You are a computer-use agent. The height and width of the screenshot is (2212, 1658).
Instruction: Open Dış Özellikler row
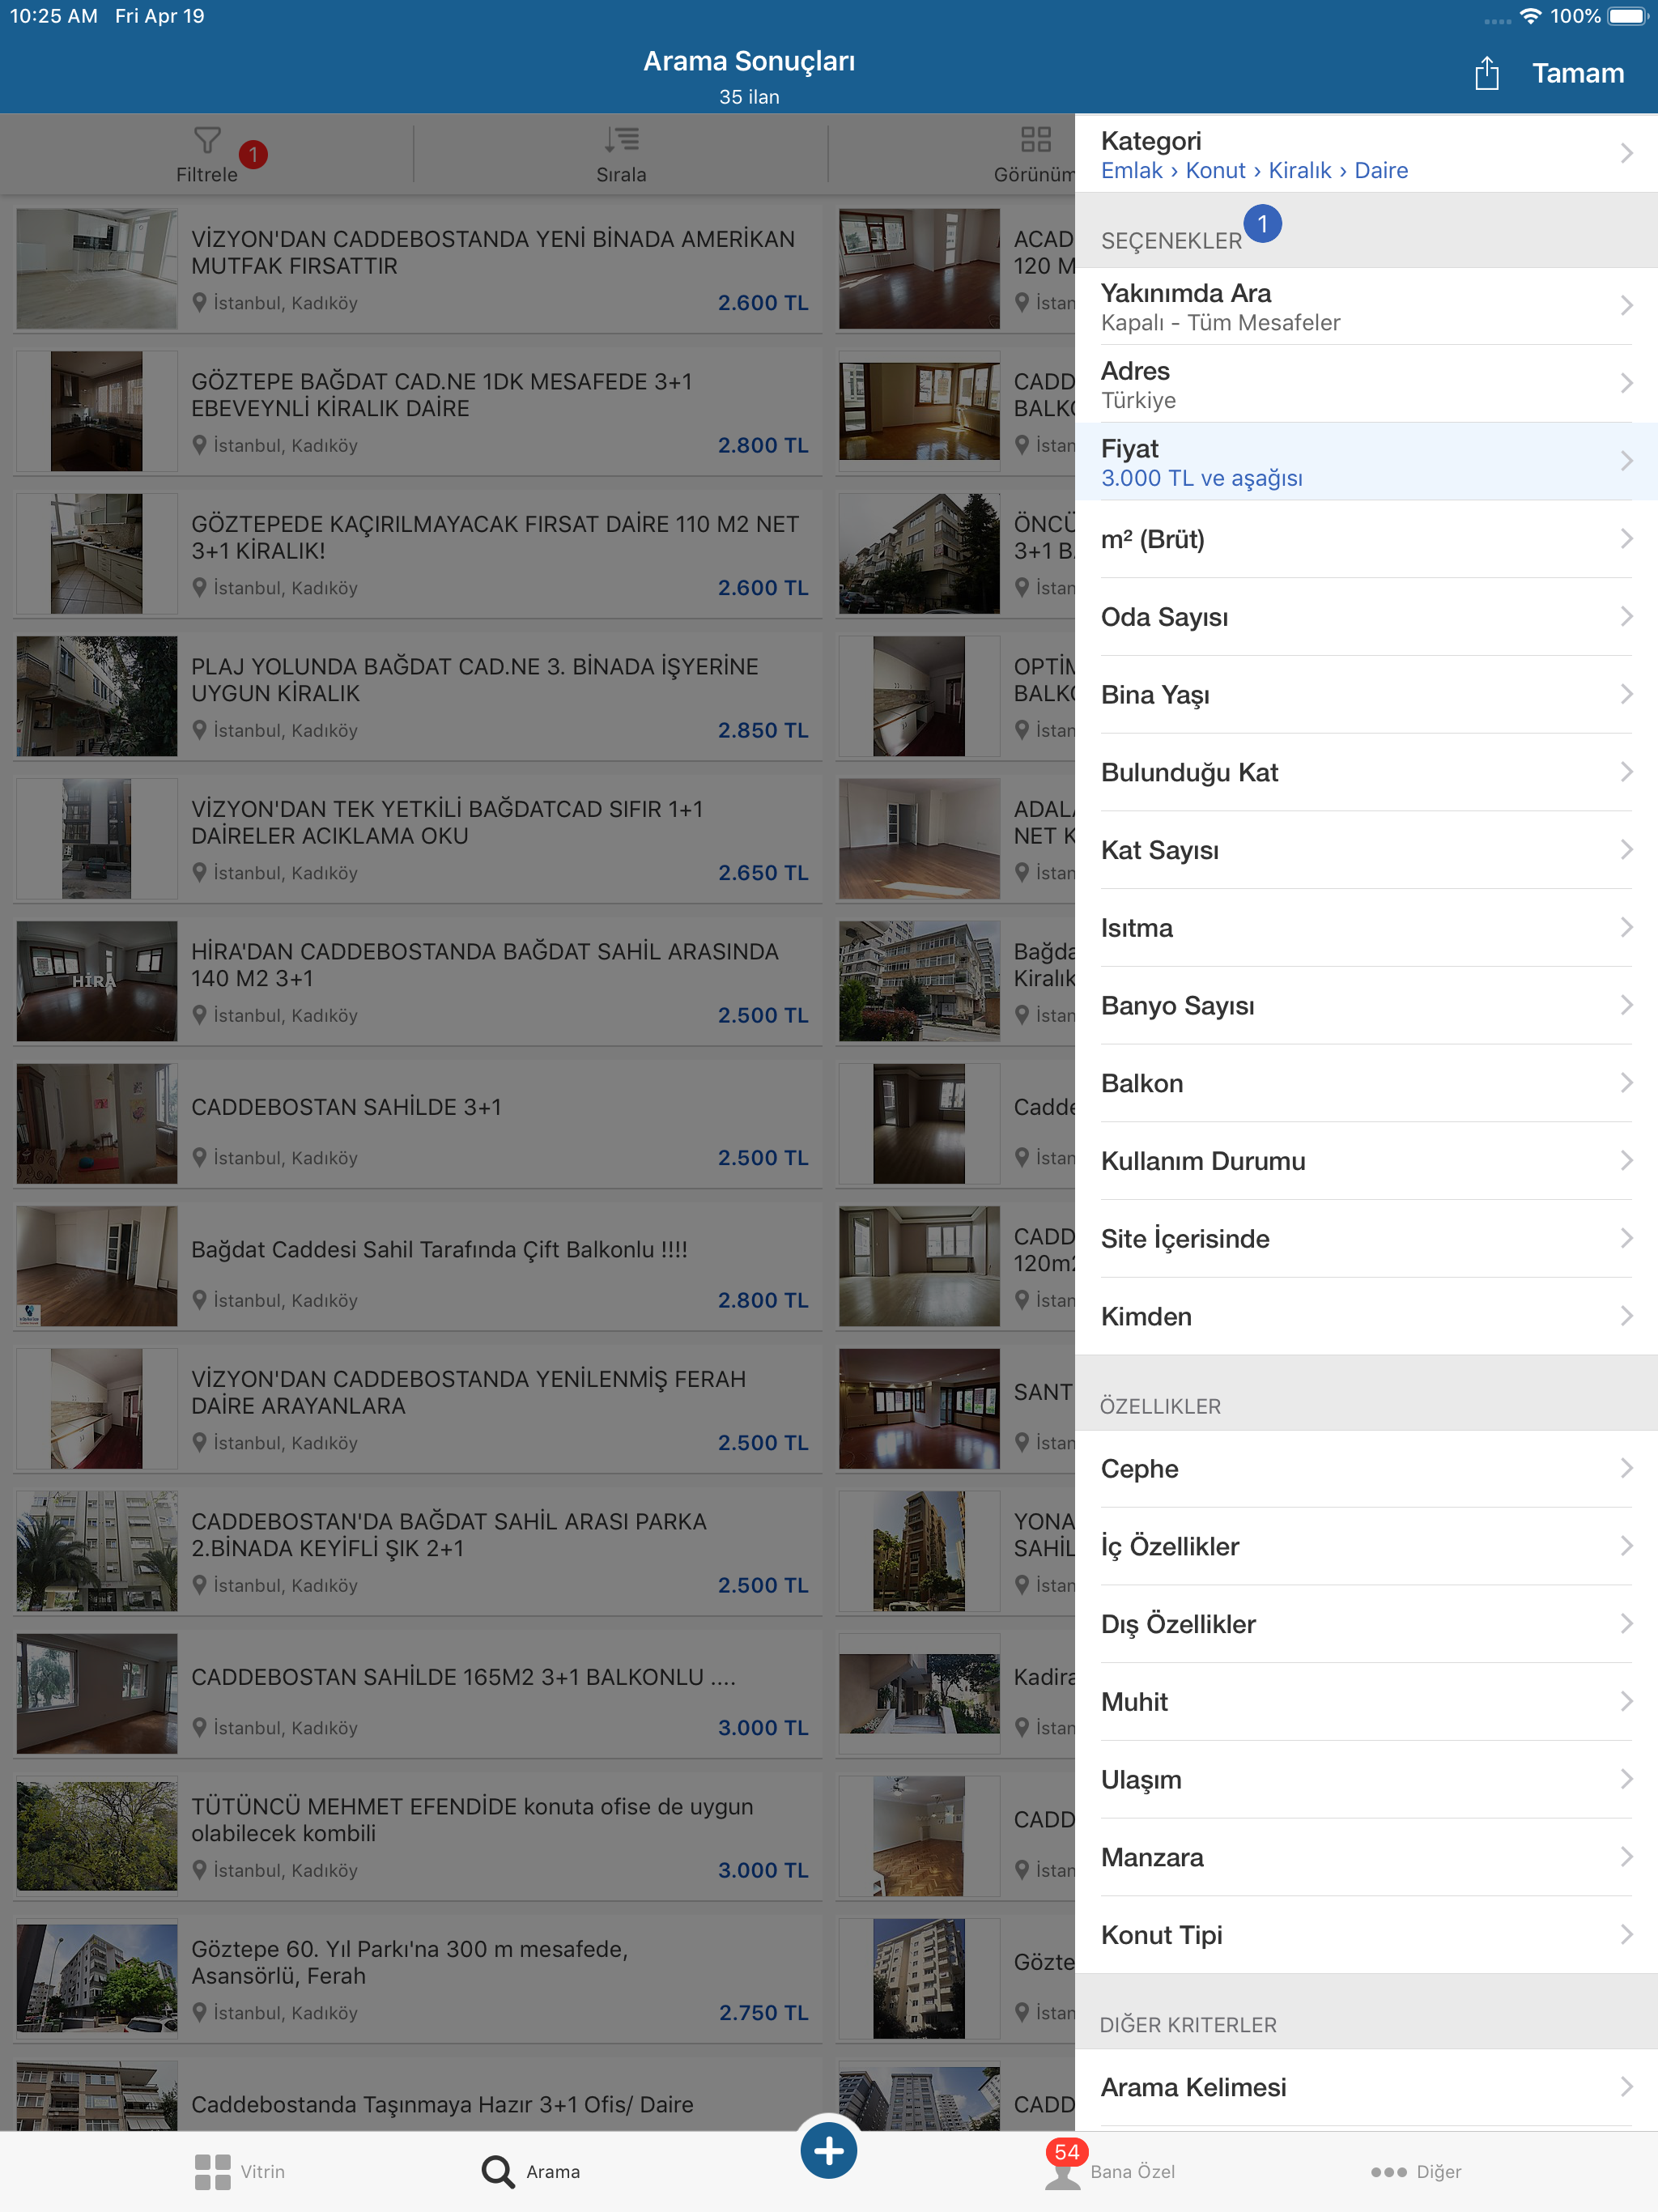tap(1366, 1625)
